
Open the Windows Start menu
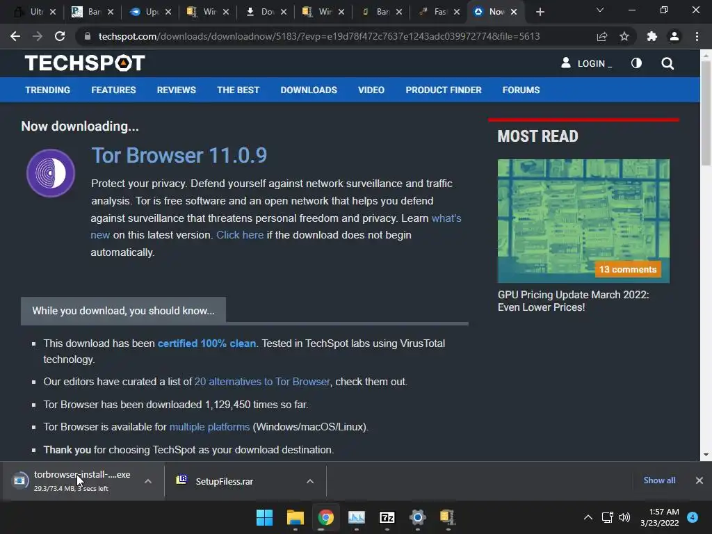pos(264,517)
